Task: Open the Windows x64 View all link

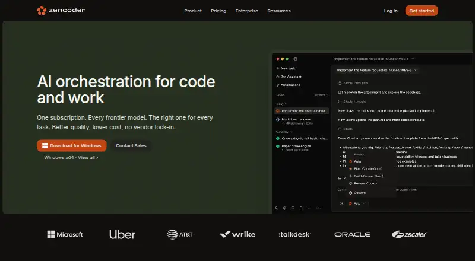Action: click(x=71, y=157)
